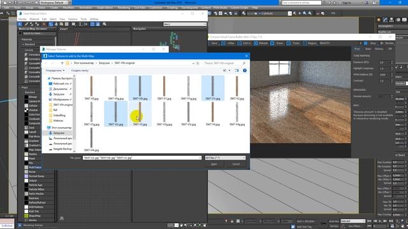Select the Marble map in the browser list

[x=33, y=154]
